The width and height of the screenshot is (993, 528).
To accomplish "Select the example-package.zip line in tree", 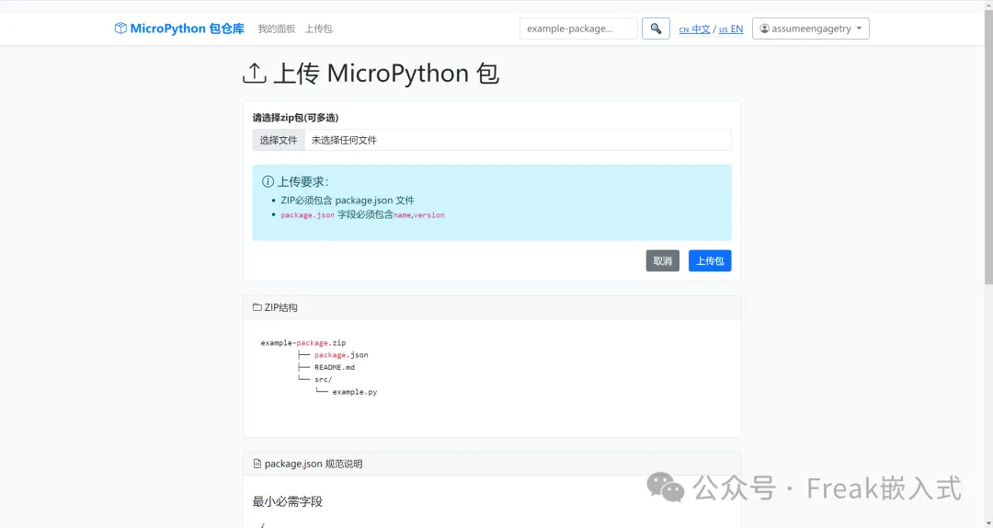I will point(303,343).
